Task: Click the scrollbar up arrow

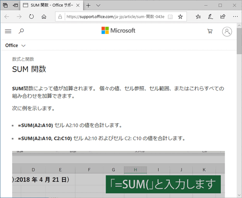Action: (x=239, y=26)
